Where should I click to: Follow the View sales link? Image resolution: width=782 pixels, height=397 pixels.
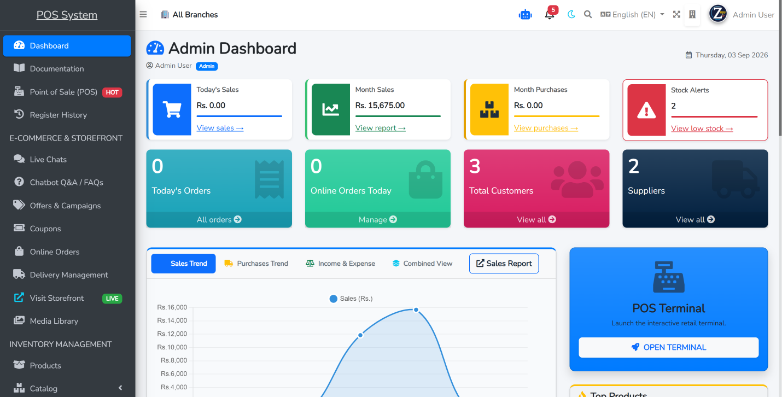220,128
